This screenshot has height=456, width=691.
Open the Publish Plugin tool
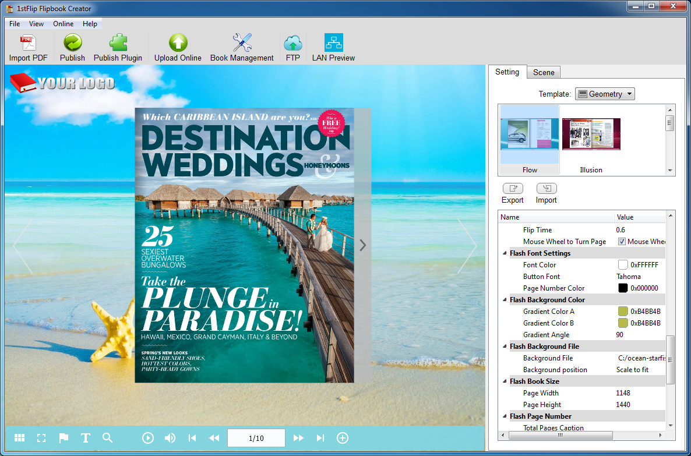tap(118, 44)
